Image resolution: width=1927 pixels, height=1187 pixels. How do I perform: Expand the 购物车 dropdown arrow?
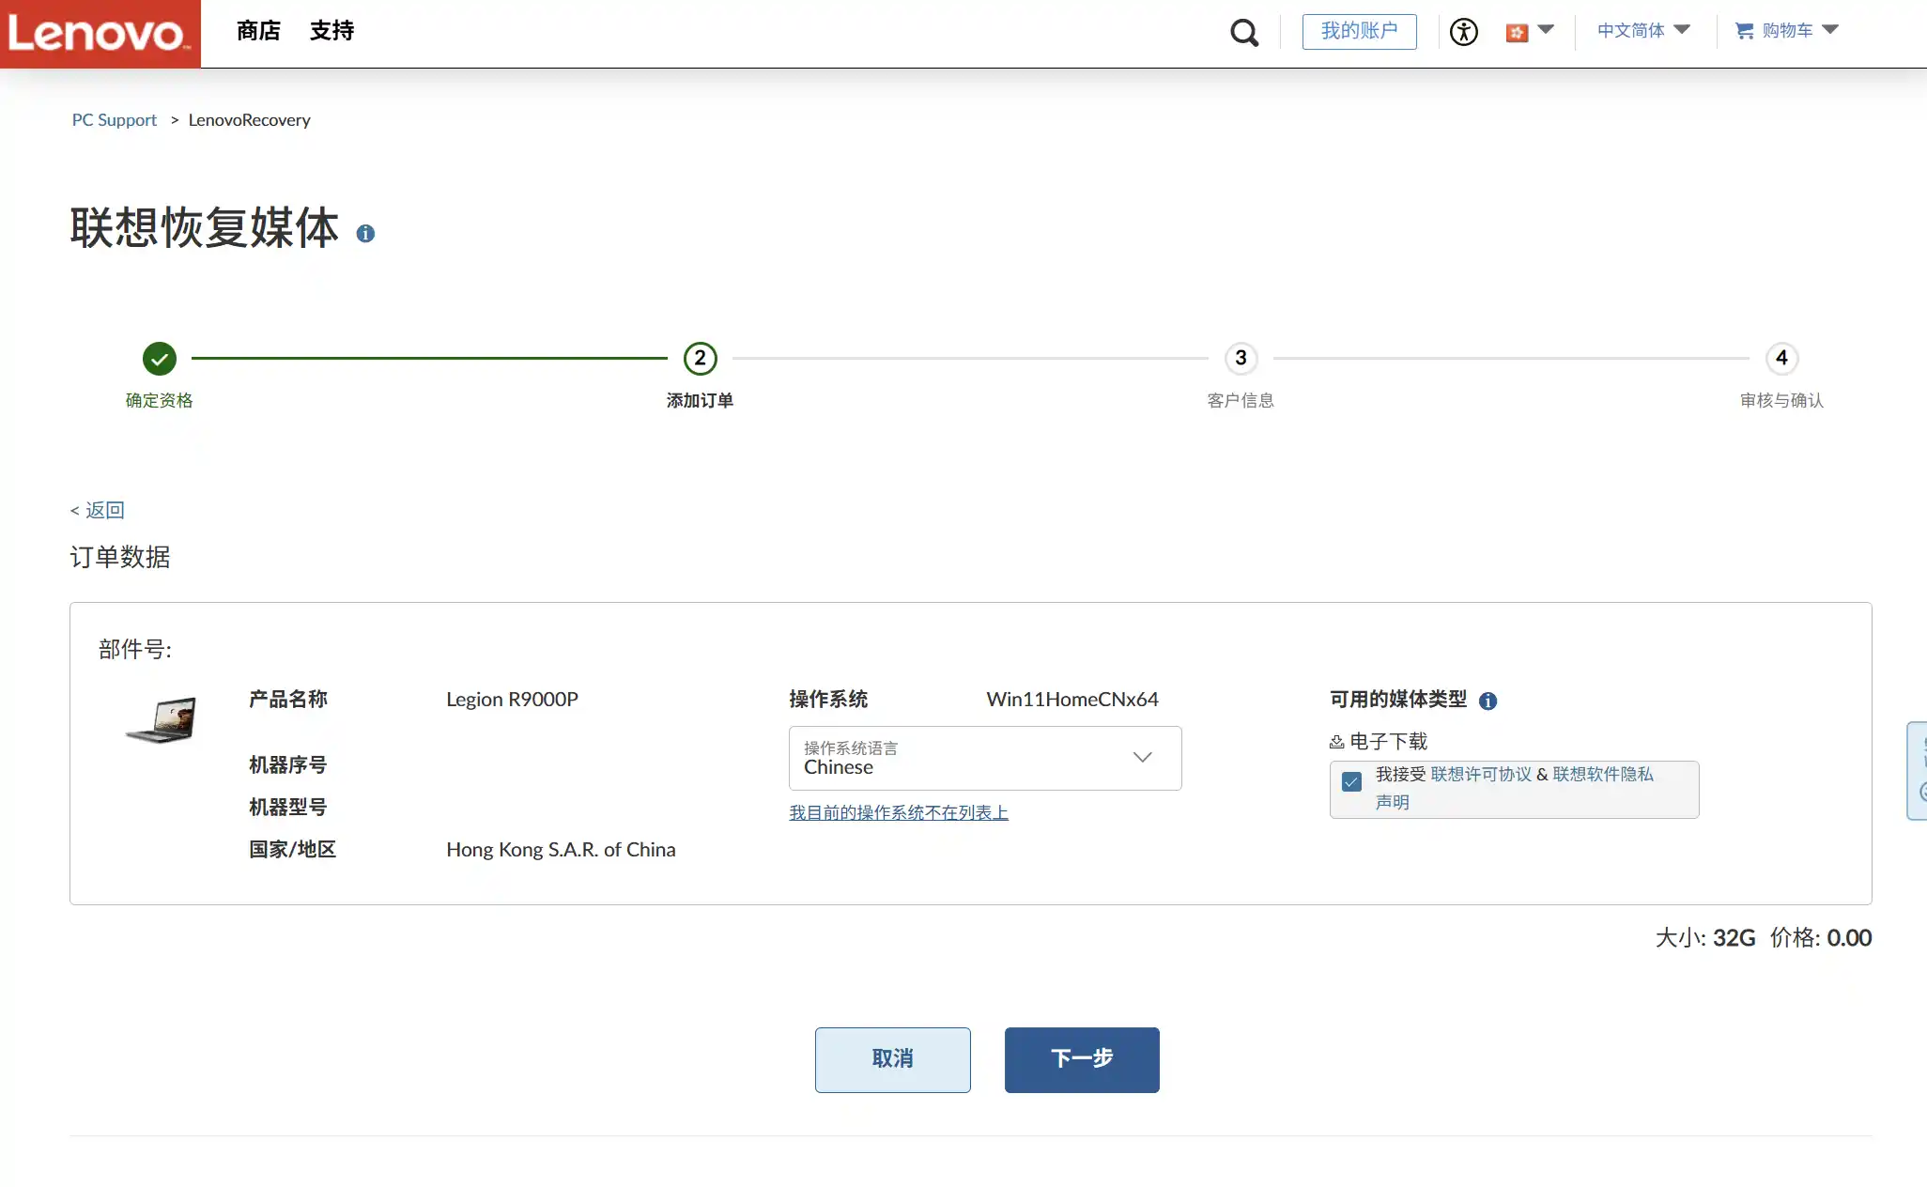click(x=1829, y=30)
